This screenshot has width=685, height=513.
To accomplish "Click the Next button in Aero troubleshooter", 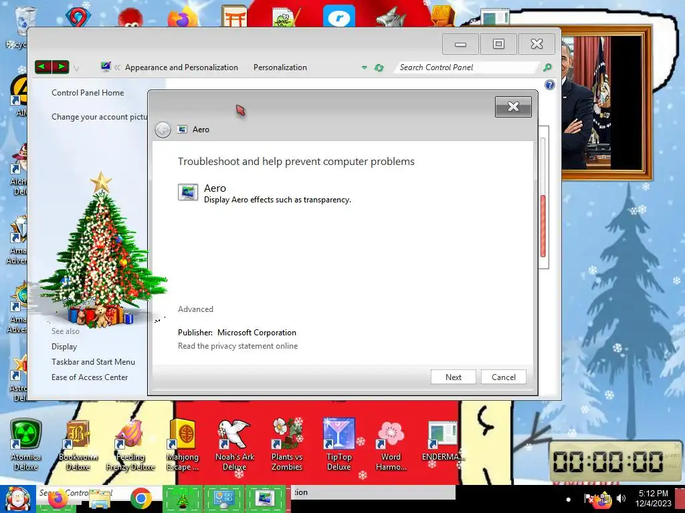I will pyautogui.click(x=453, y=377).
